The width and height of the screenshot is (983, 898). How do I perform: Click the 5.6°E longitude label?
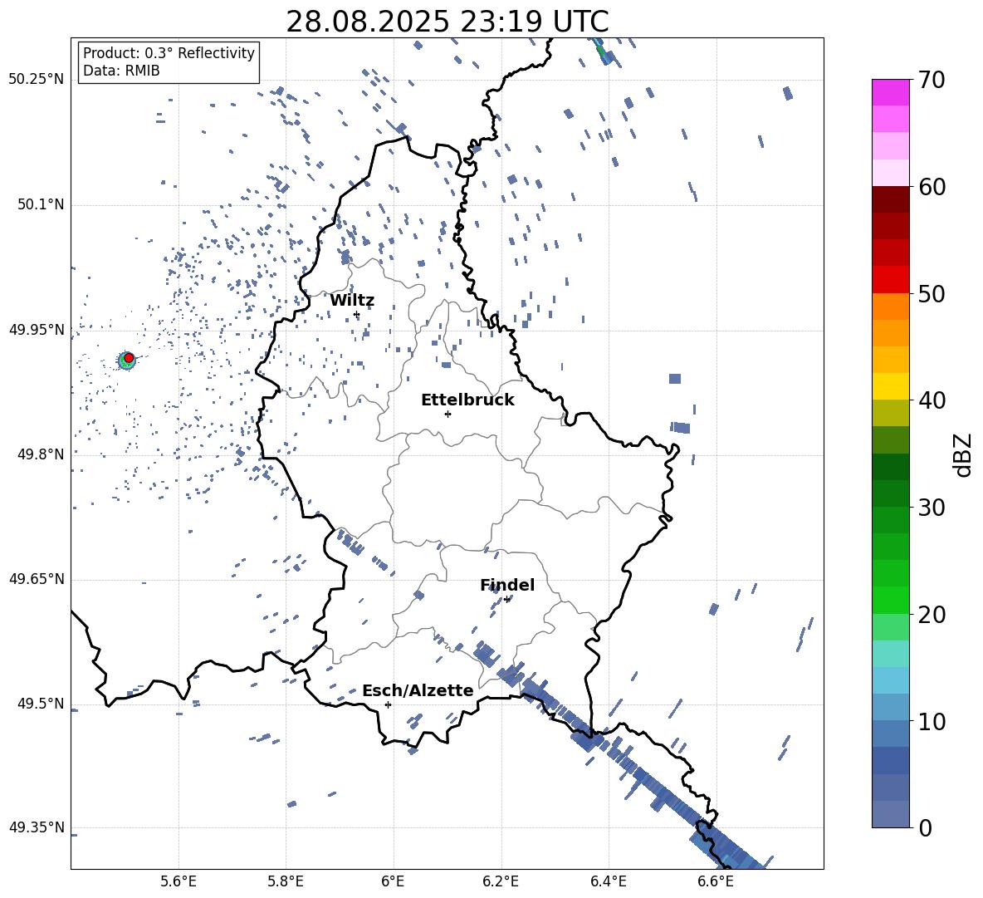[x=179, y=881]
